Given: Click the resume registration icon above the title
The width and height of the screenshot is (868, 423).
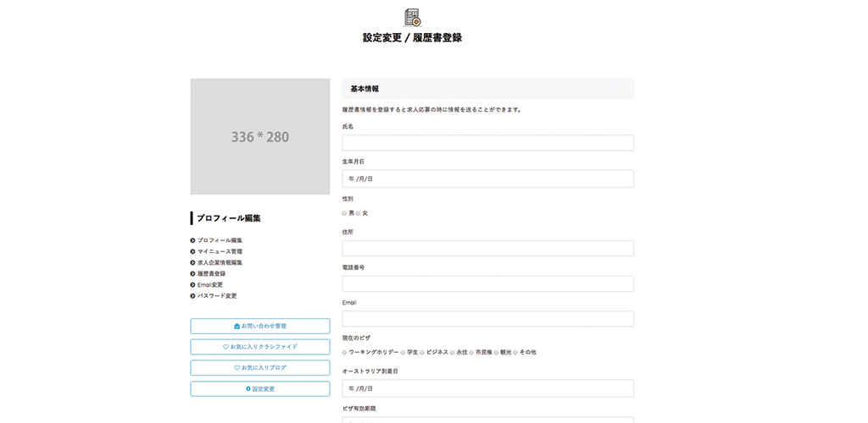Looking at the screenshot, I should tap(412, 17).
